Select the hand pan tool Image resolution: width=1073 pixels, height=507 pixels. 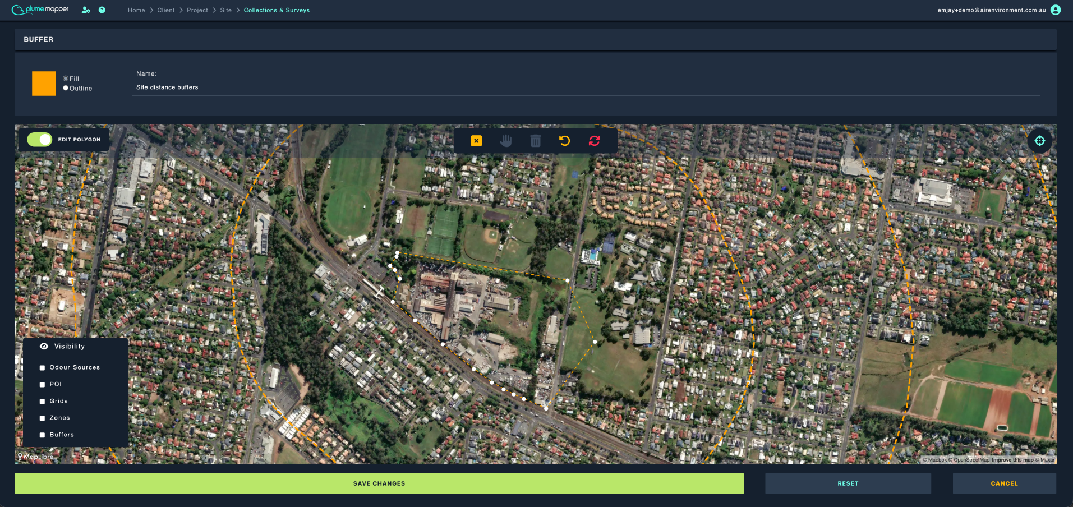pos(506,141)
